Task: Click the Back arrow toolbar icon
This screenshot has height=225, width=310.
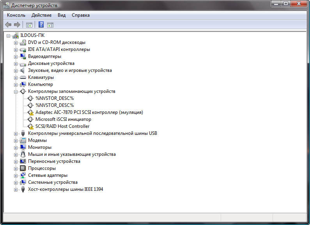Action: [x=8, y=25]
